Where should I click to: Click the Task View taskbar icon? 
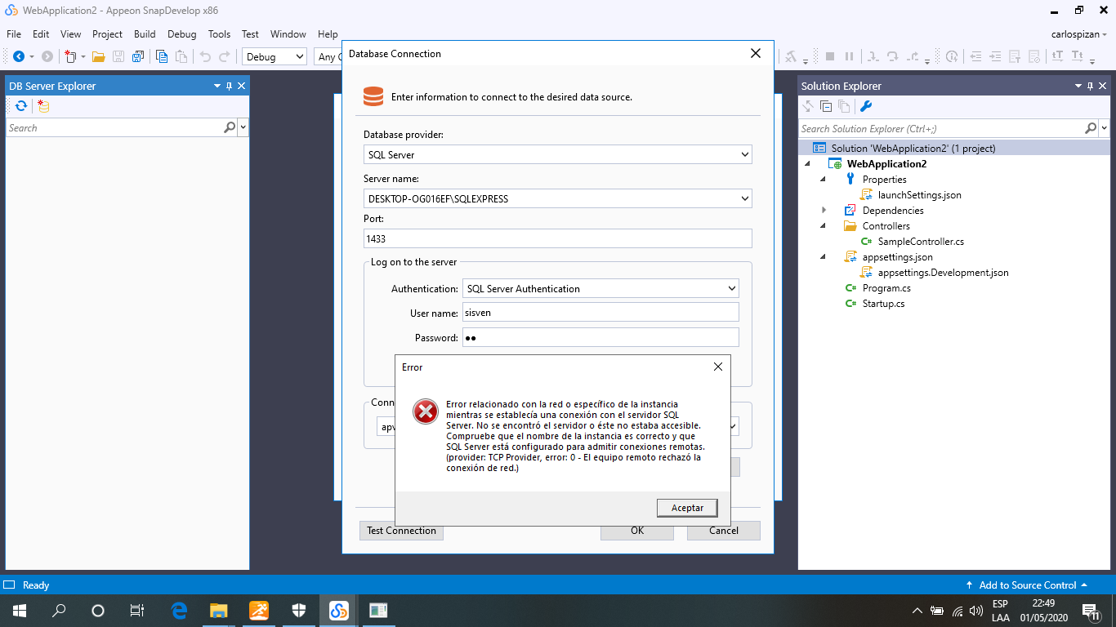137,610
